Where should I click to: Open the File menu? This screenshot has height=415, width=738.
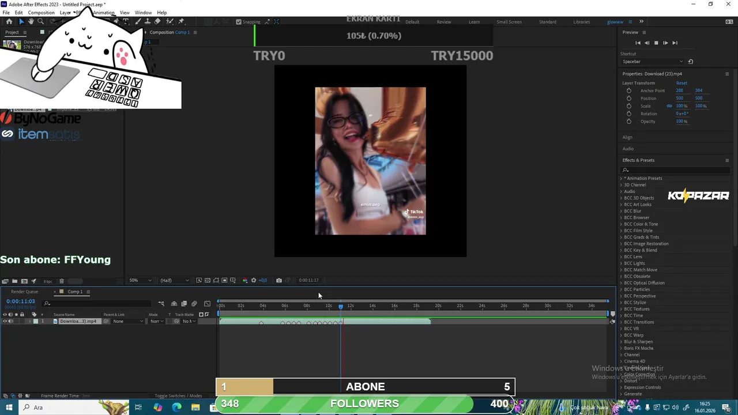point(6,13)
